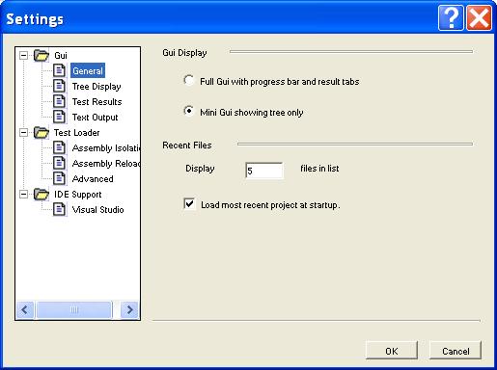Open the Assembly Reload settings page

106,164
